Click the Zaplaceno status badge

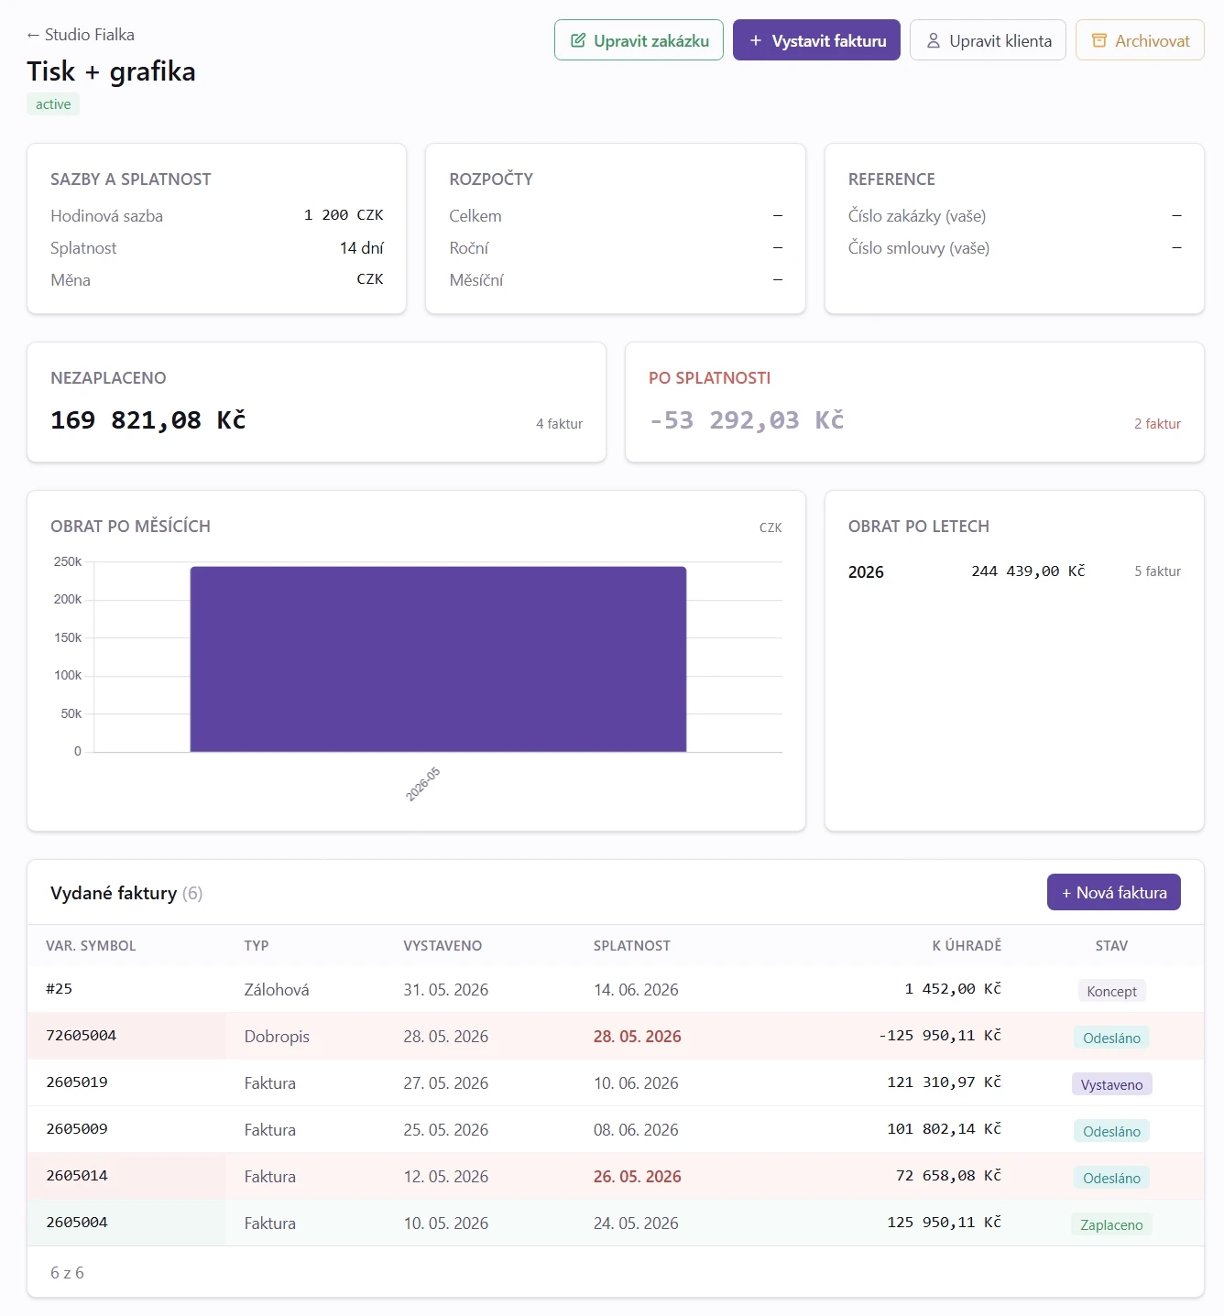click(1111, 1224)
